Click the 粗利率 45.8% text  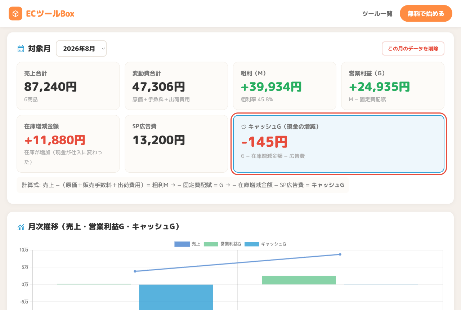[x=257, y=99]
